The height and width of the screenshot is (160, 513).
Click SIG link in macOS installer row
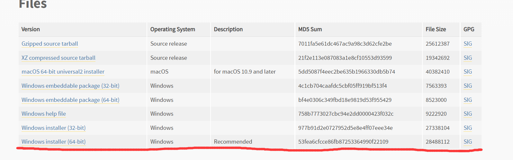[x=468, y=72]
